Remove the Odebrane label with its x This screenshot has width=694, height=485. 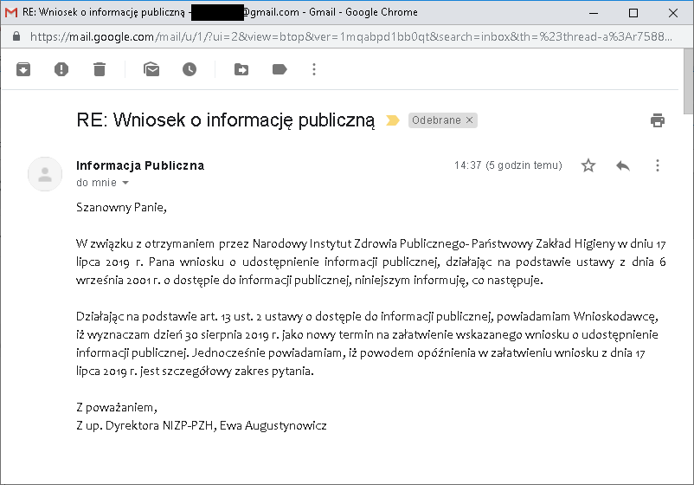pyautogui.click(x=470, y=120)
